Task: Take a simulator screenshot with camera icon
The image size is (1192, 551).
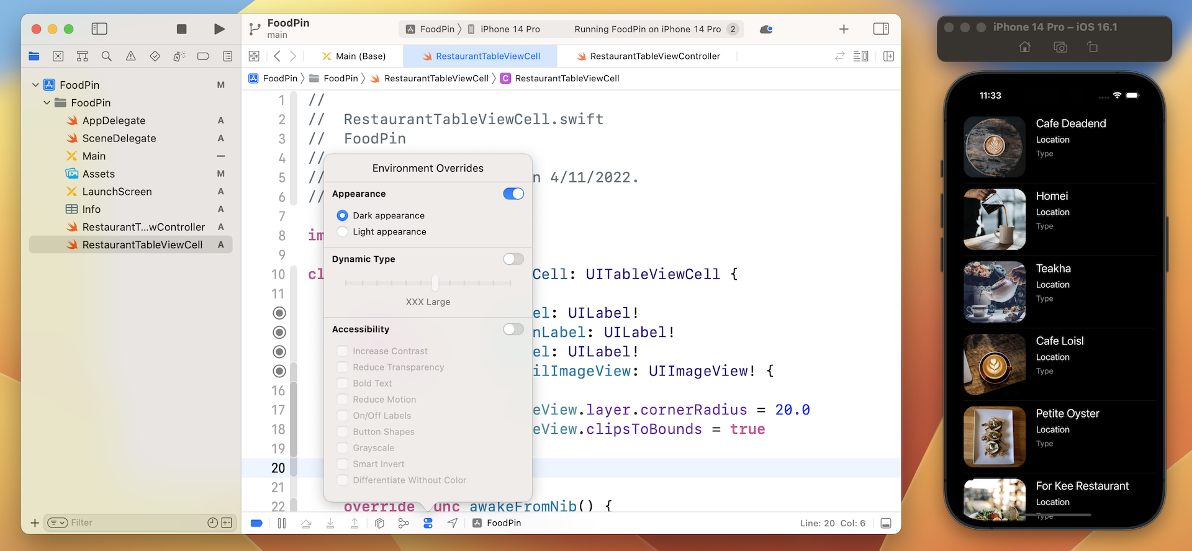Action: tap(1060, 47)
